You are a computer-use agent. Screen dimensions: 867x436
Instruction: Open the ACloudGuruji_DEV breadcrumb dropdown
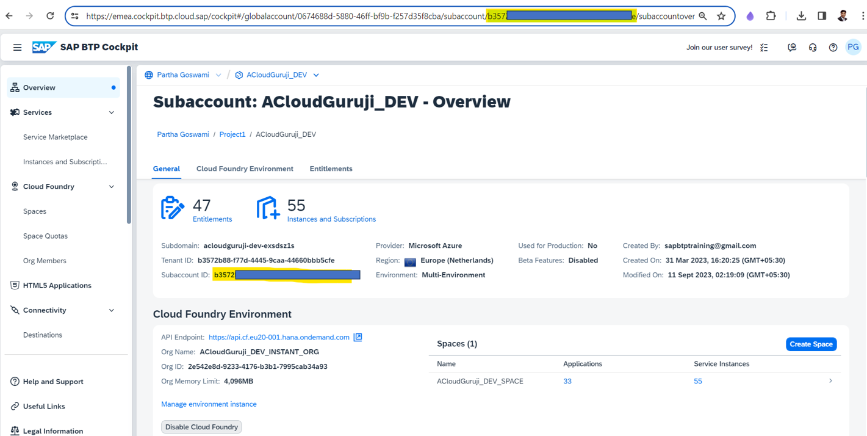316,75
